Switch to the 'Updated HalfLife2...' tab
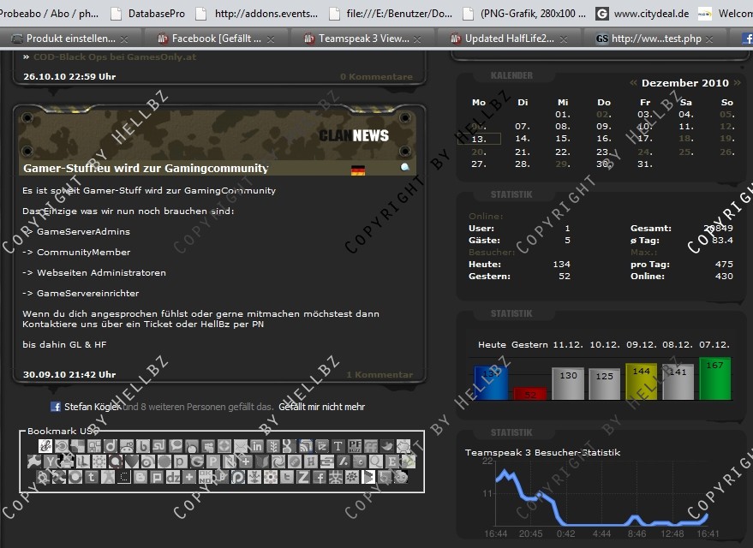The width and height of the screenshot is (753, 548). pyautogui.click(x=509, y=39)
